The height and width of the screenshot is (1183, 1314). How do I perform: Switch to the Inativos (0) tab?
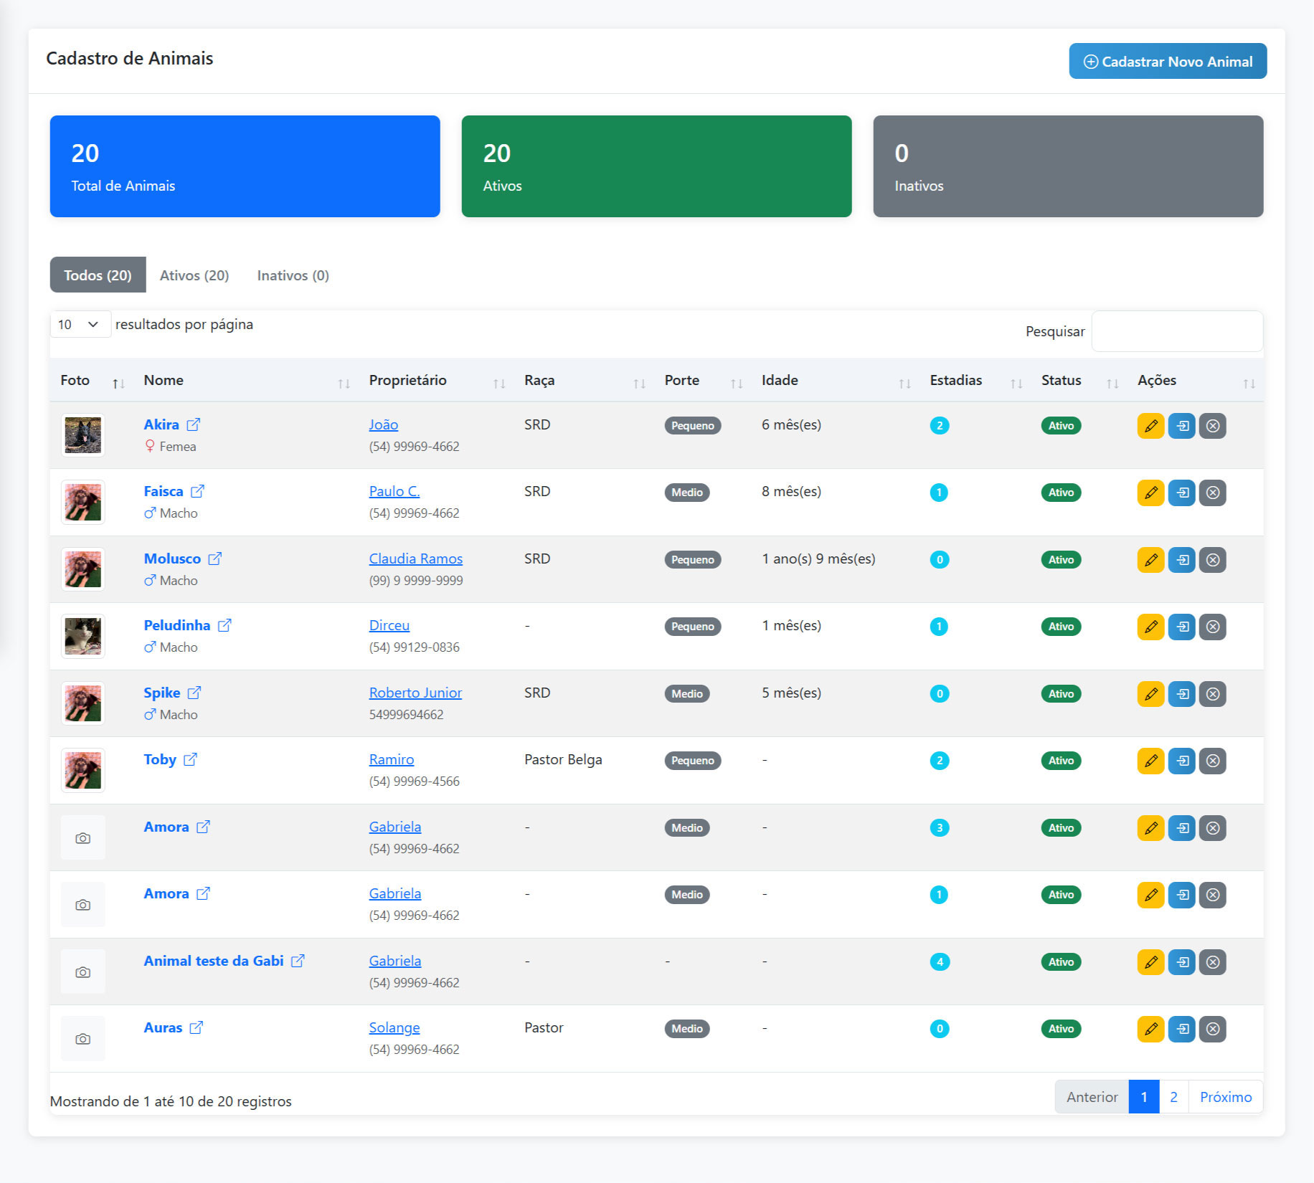coord(293,275)
